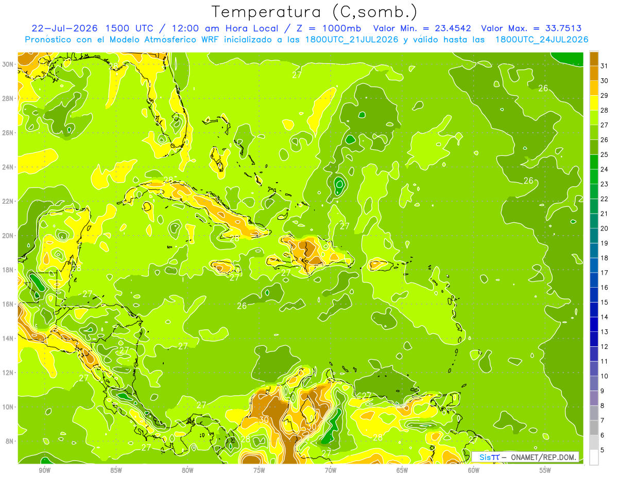Click the color bar value 21
This screenshot has height=477, width=618.
pyautogui.click(x=605, y=214)
